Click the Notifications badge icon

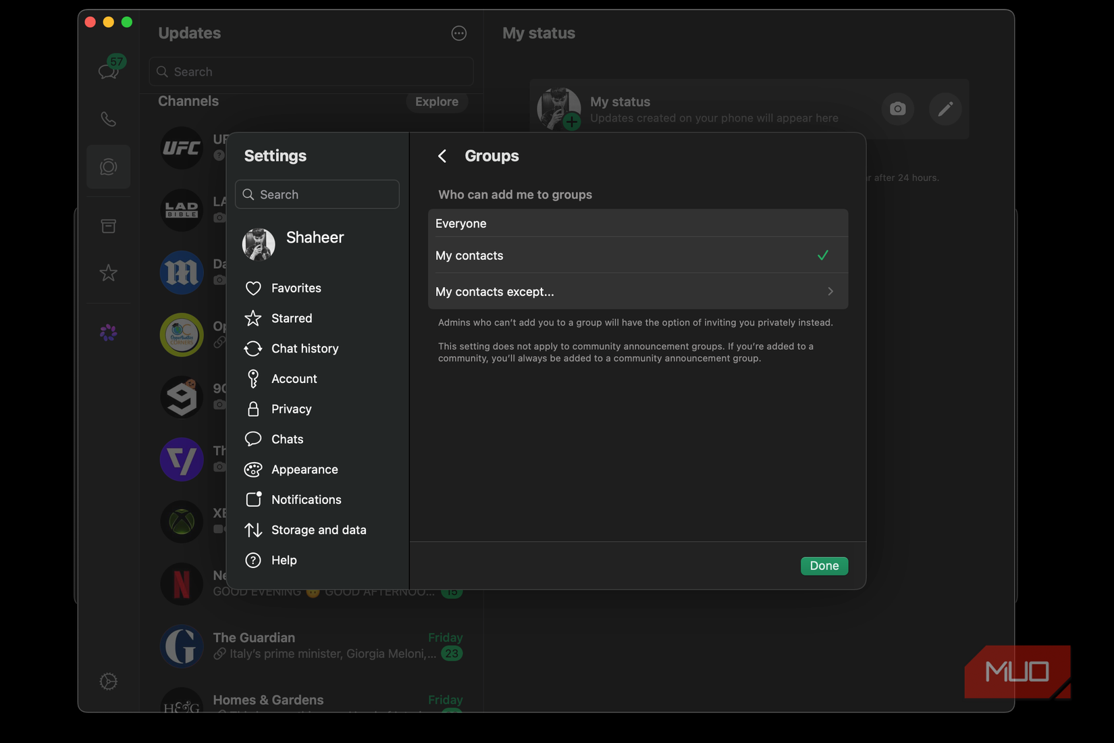(x=254, y=499)
